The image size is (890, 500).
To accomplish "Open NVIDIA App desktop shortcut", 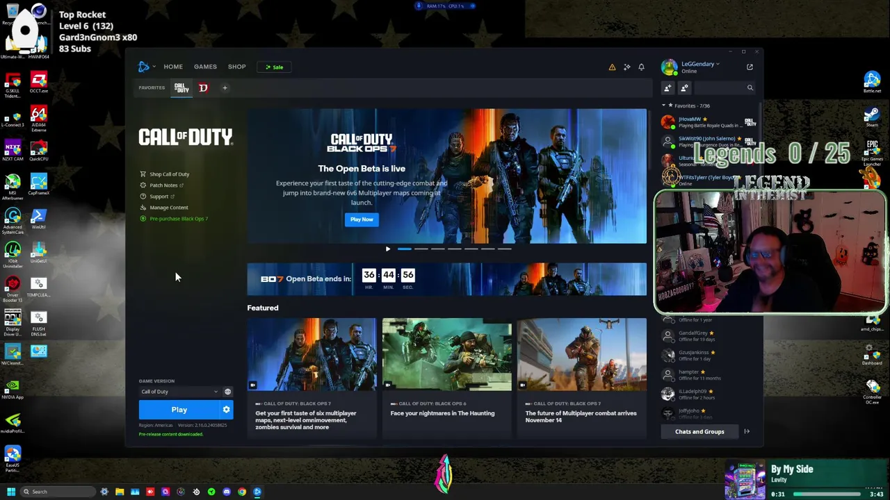I will (13, 390).
